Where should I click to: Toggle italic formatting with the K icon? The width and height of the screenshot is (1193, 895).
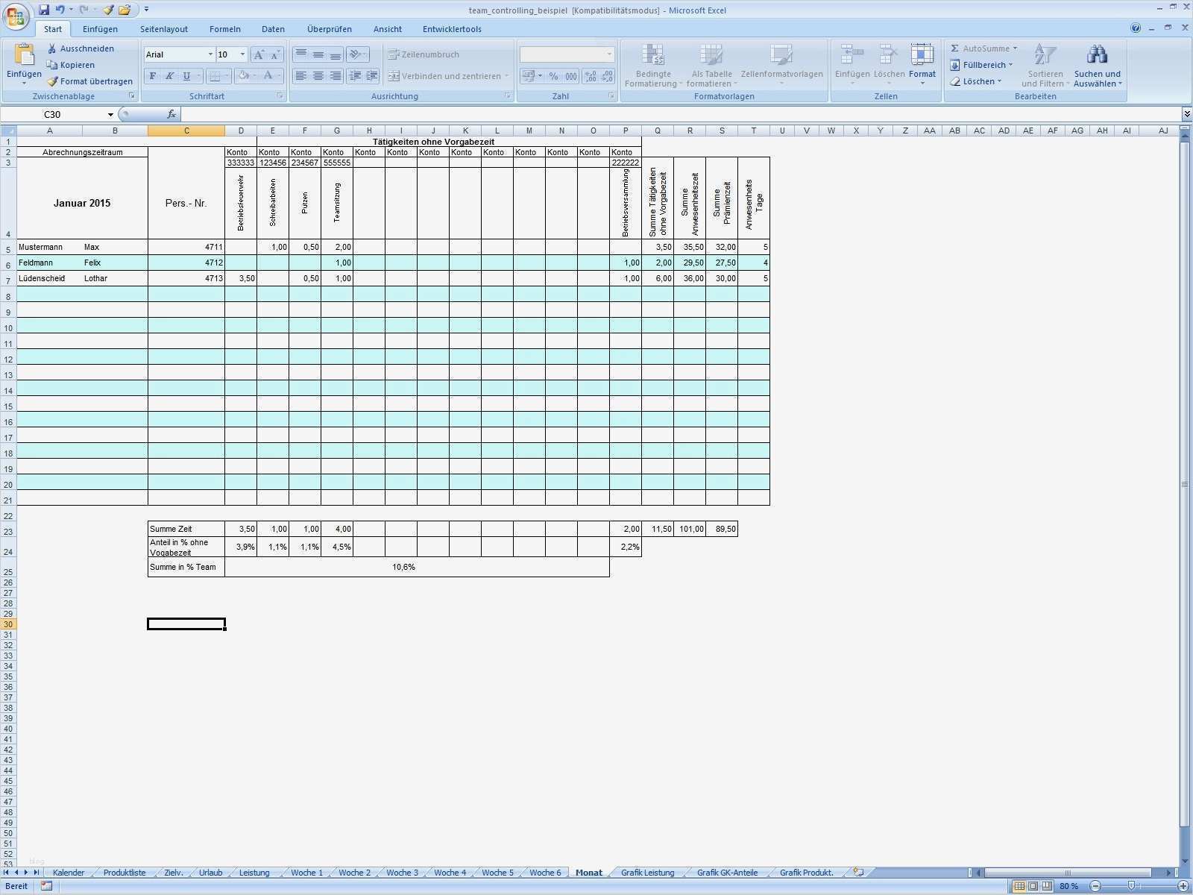tap(169, 75)
